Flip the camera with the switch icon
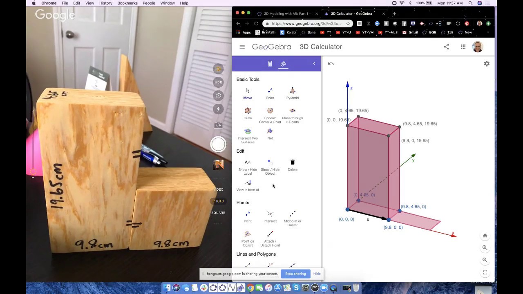The height and width of the screenshot is (294, 523). coord(219,125)
